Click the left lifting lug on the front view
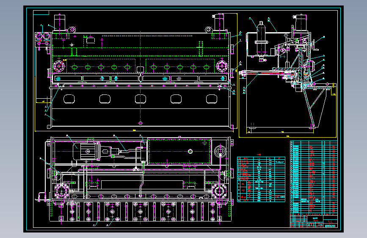This screenshot has width=367, height=238. point(72,30)
